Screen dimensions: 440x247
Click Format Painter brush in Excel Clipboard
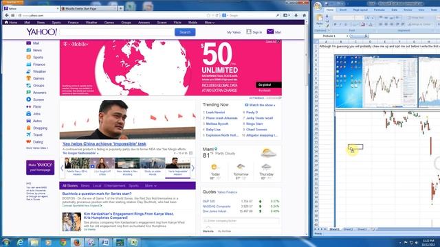327,26
